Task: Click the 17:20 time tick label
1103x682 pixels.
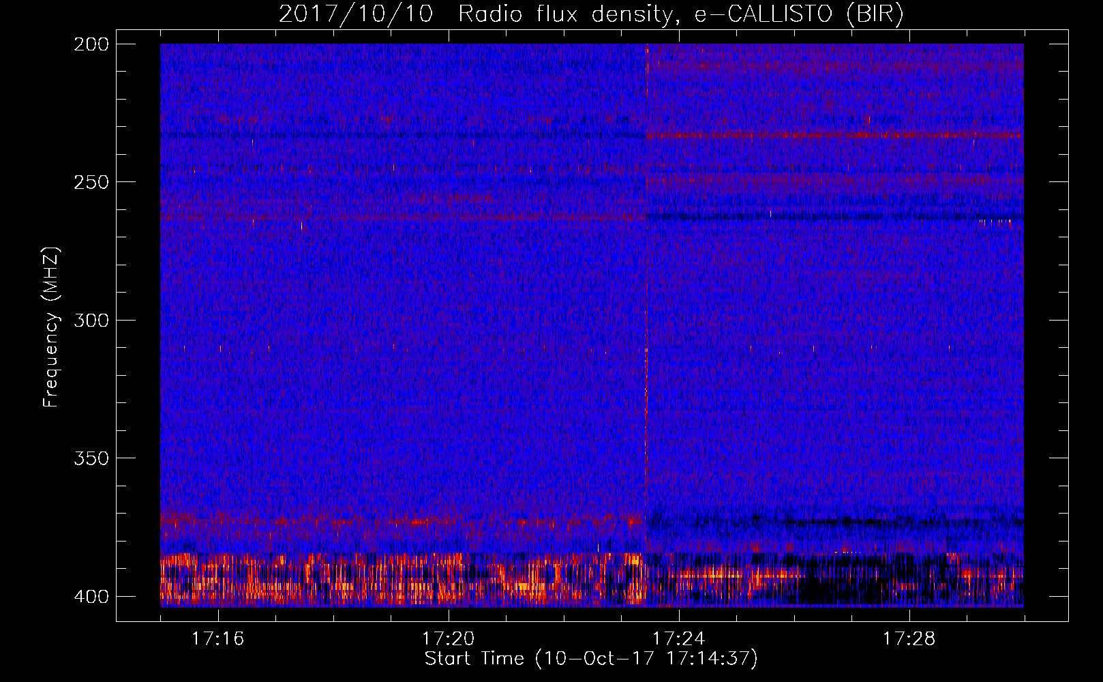Action: 449,638
